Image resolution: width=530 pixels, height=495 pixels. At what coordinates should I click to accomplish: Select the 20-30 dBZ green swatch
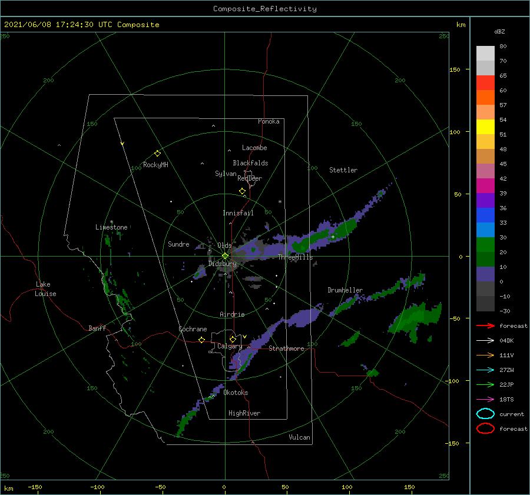coord(485,245)
